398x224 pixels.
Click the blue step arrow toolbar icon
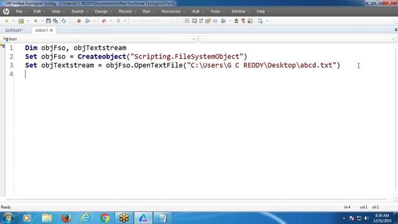pos(223,21)
